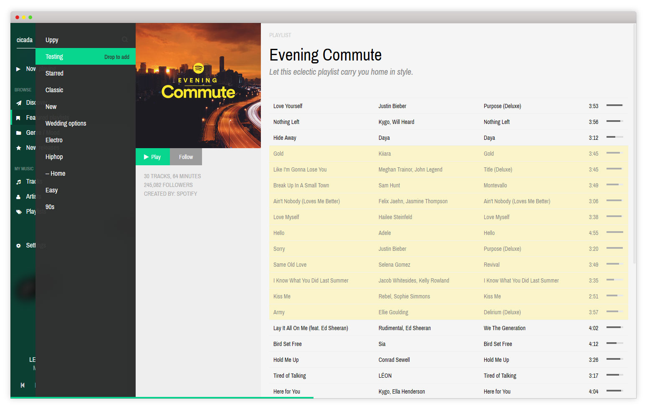The width and height of the screenshot is (647, 409).
Task: Click the Genre folder icon in sidebar
Action: 18,133
